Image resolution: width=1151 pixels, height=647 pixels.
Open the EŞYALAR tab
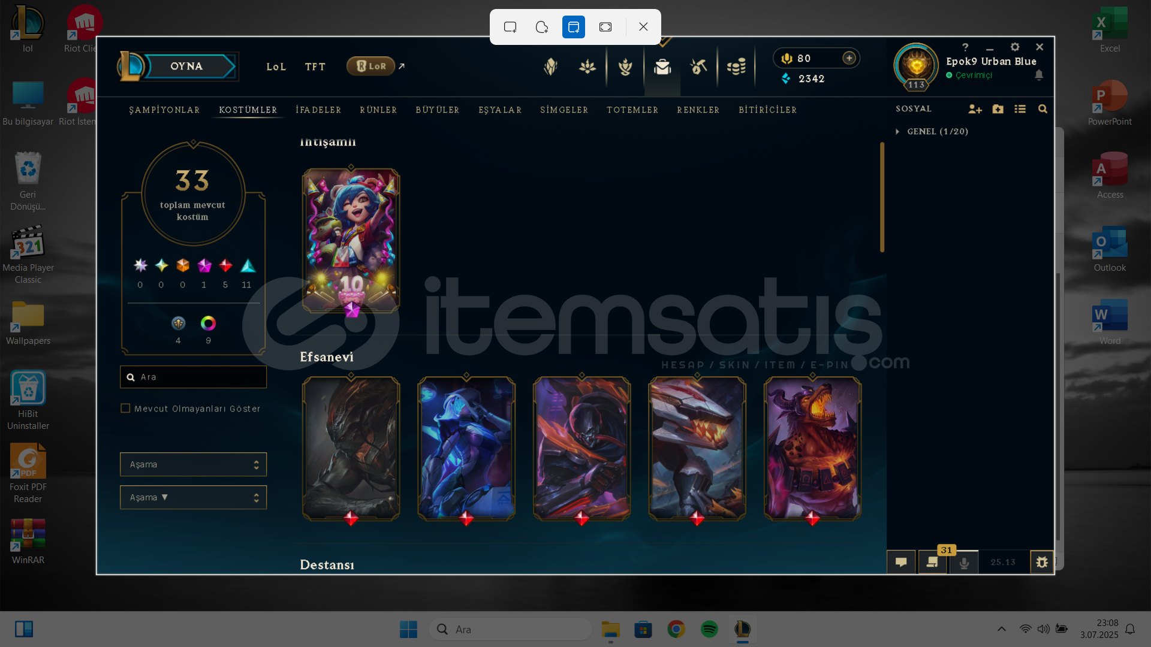(500, 110)
